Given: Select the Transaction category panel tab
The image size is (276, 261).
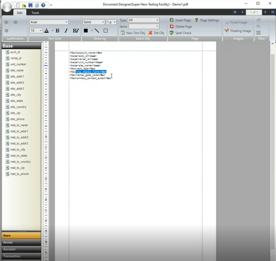Looking at the screenshot, I should click(21, 256).
